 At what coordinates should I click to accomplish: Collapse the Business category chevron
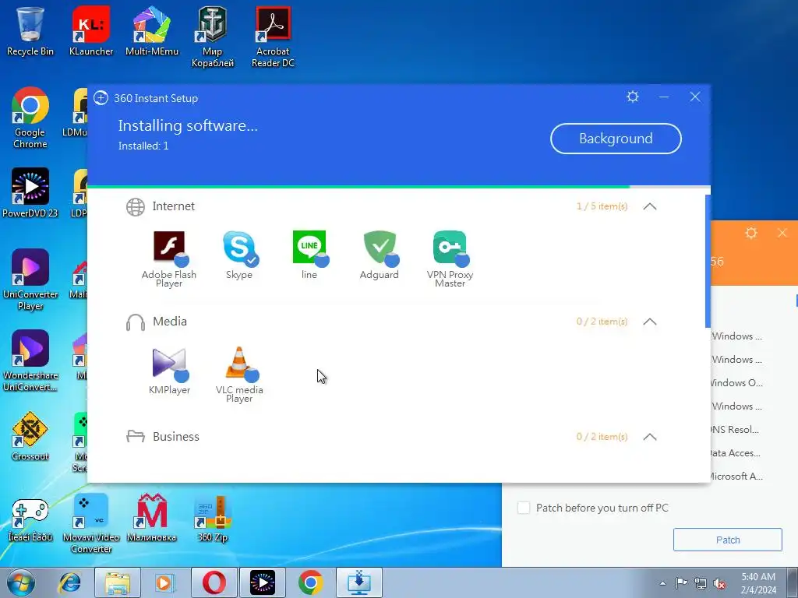point(650,437)
